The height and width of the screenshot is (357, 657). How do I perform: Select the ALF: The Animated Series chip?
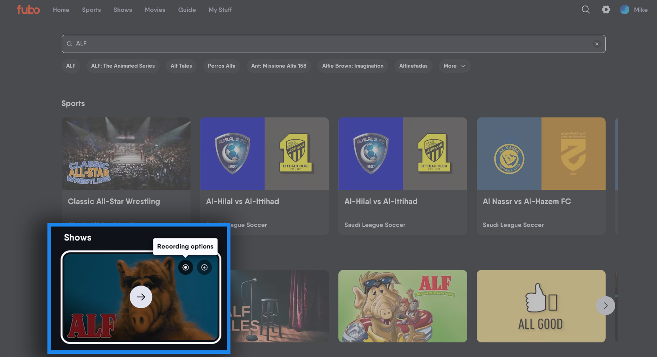tap(123, 66)
